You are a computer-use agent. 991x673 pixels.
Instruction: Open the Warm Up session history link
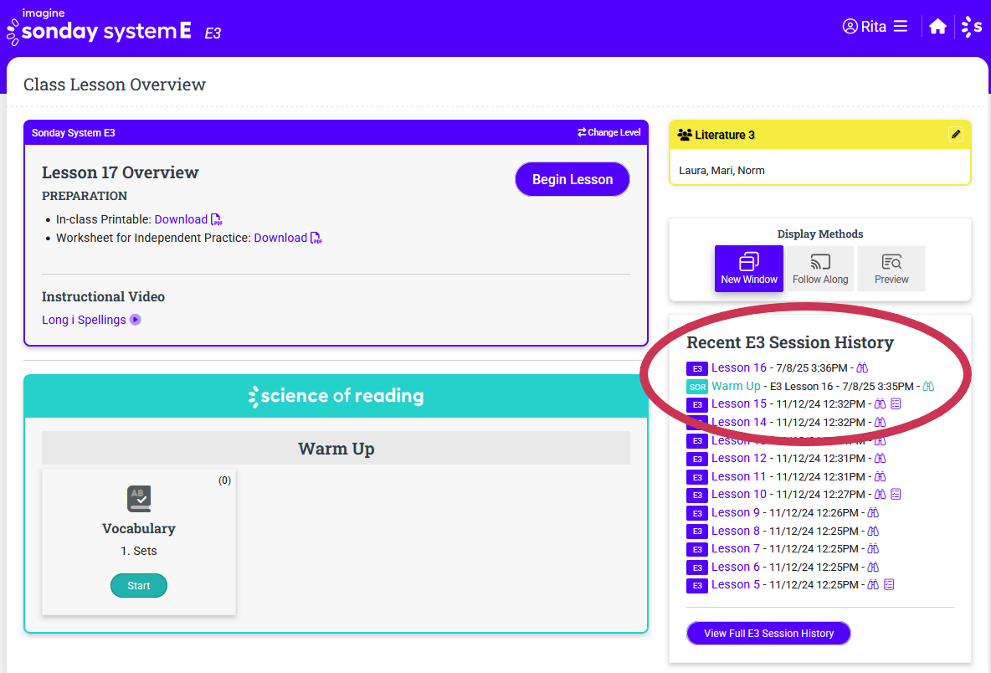click(x=737, y=386)
